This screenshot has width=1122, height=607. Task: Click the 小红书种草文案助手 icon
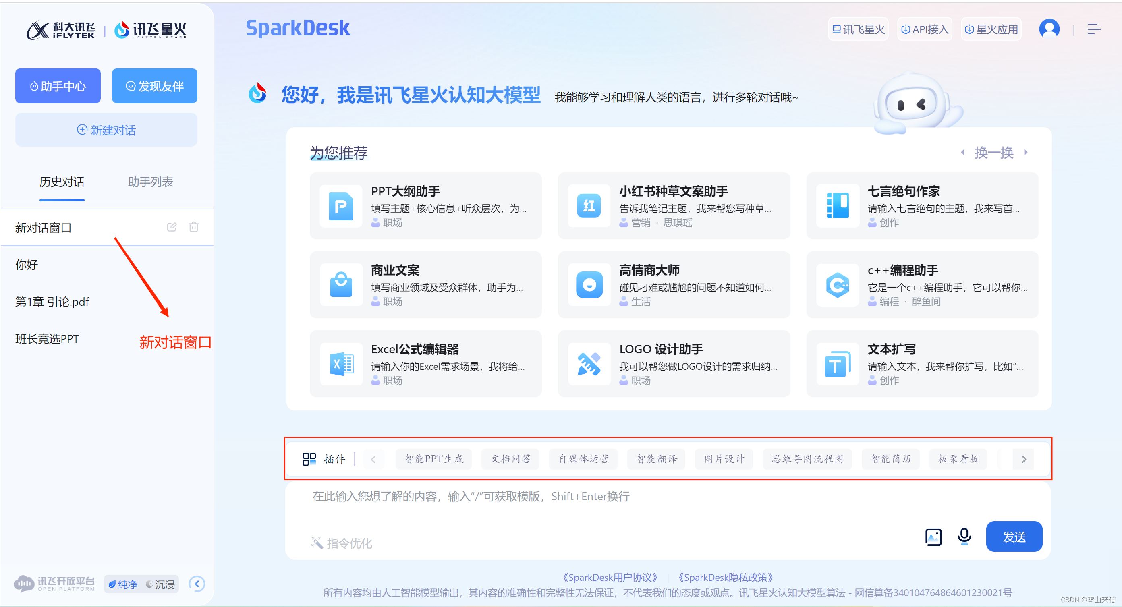tap(589, 206)
